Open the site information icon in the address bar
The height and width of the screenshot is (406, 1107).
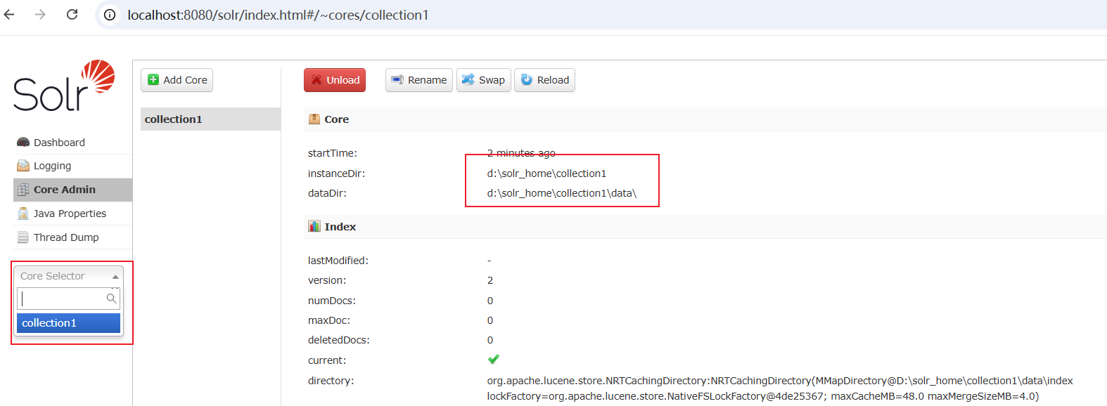(x=110, y=15)
